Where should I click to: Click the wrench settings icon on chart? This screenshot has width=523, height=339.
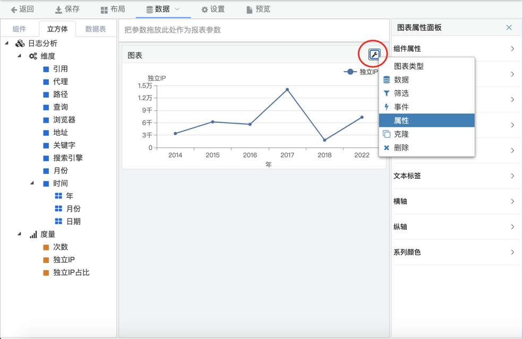[x=374, y=54]
